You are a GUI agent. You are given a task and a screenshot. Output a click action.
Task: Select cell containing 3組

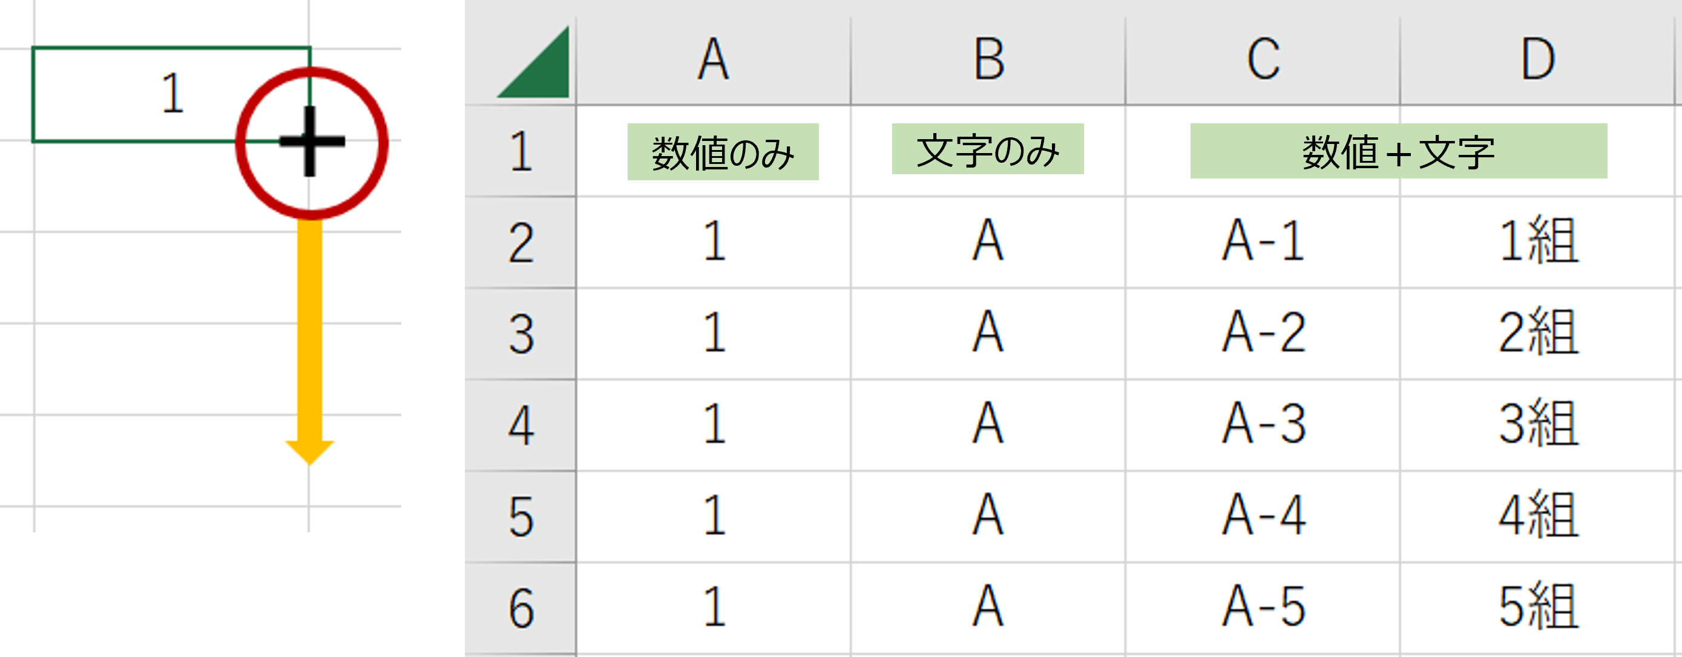point(1537,425)
